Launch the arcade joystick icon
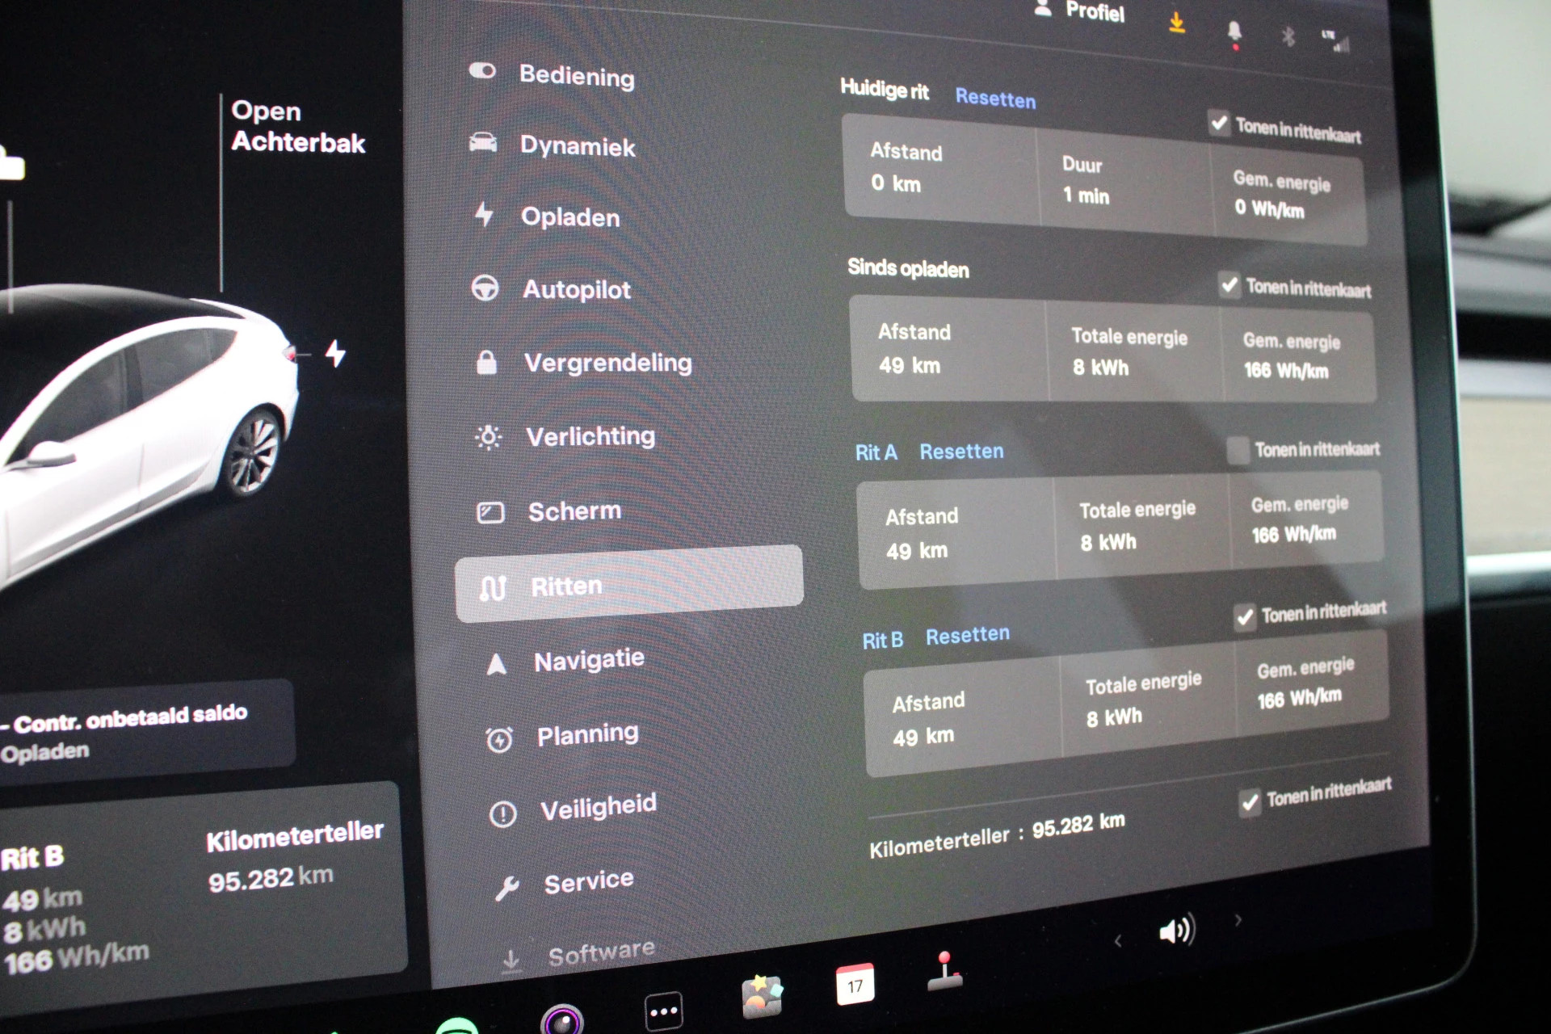Image resolution: width=1551 pixels, height=1034 pixels. click(944, 972)
